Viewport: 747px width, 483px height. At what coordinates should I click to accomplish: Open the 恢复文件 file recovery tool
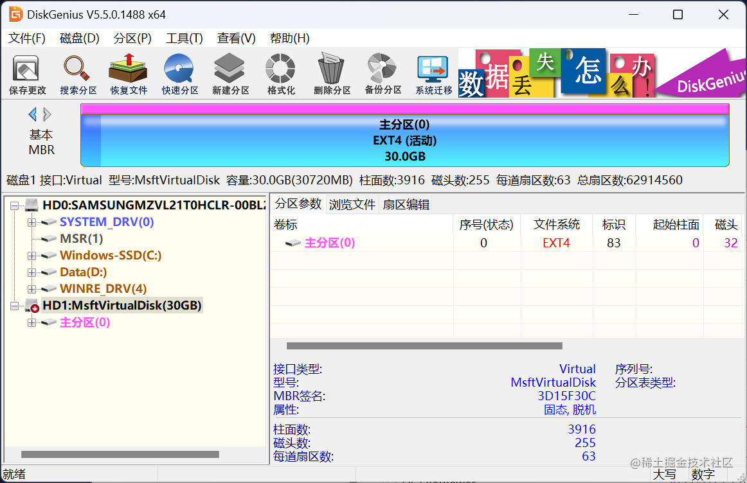pos(128,73)
